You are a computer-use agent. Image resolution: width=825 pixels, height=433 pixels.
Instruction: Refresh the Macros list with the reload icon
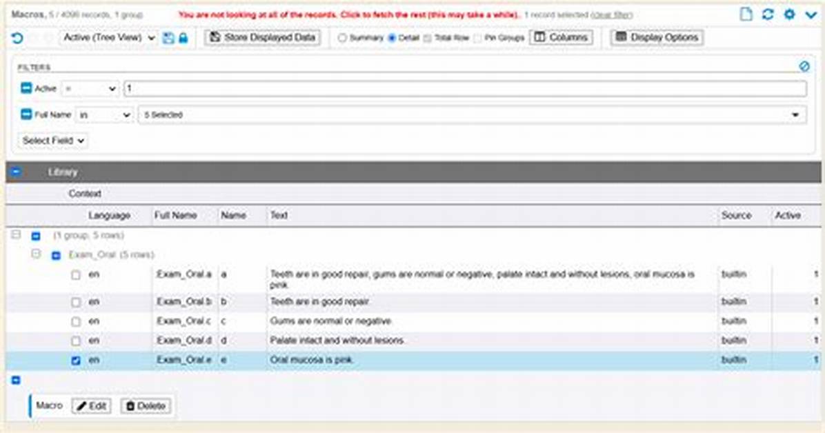pos(768,14)
